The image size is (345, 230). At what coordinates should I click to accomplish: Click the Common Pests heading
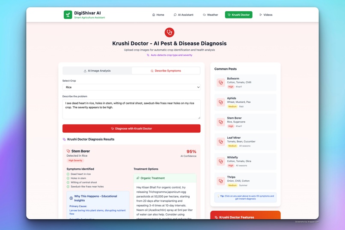point(226,69)
